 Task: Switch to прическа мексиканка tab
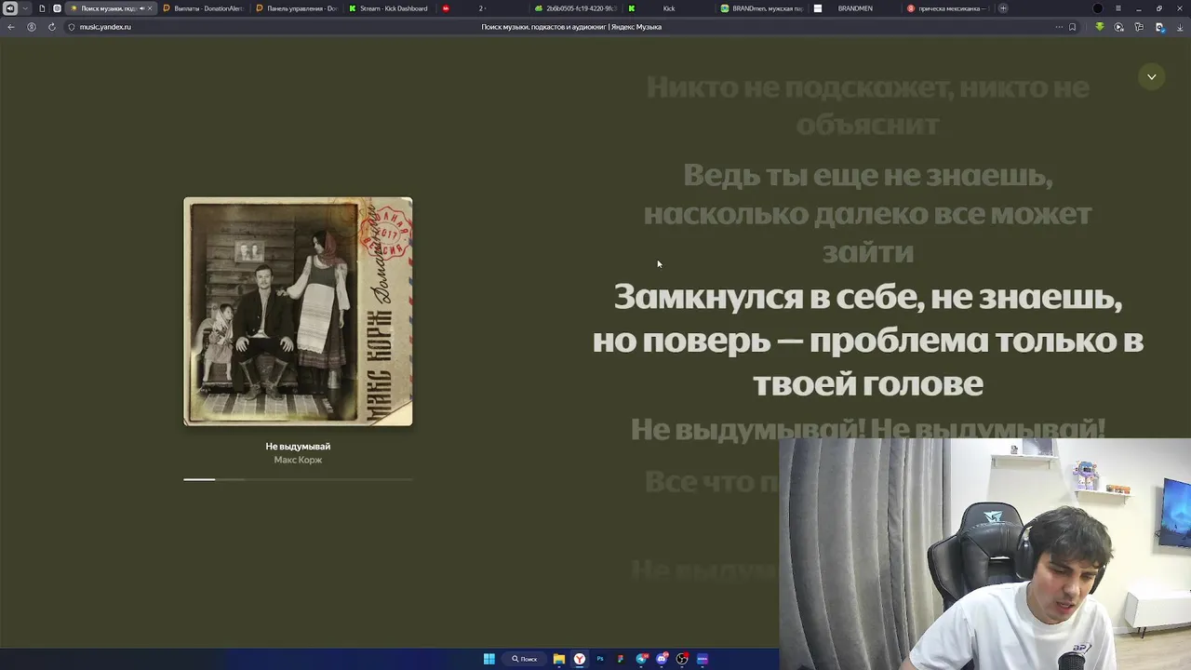click(x=947, y=8)
